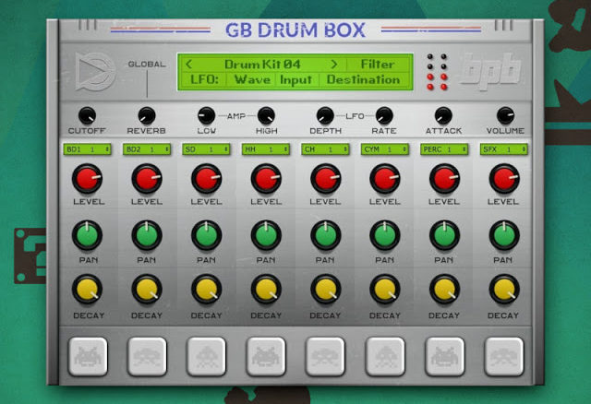This screenshot has height=404, width=591.
Task: Click the arrow-shaped logo left of GLOBAL
Action: 95,72
